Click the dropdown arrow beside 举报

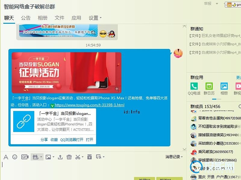tap(217, 4)
